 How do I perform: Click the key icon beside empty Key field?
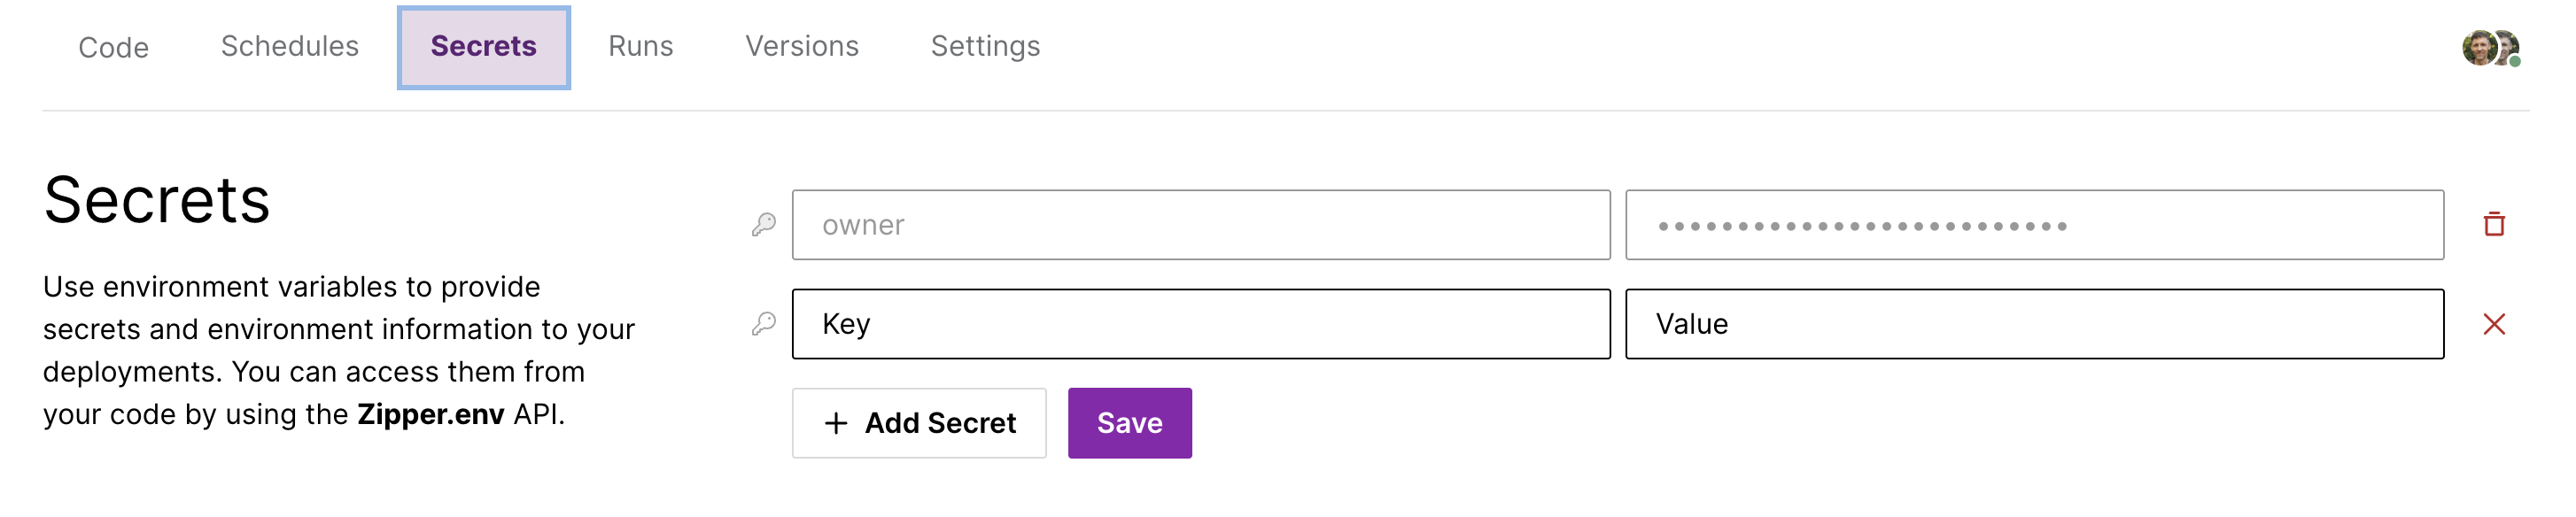(x=764, y=324)
